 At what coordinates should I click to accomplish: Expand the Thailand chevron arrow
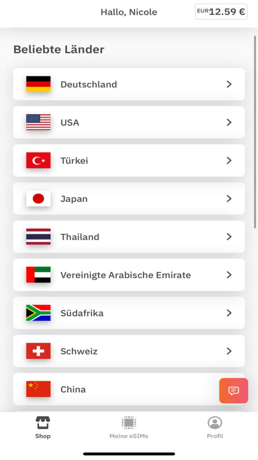[229, 237]
